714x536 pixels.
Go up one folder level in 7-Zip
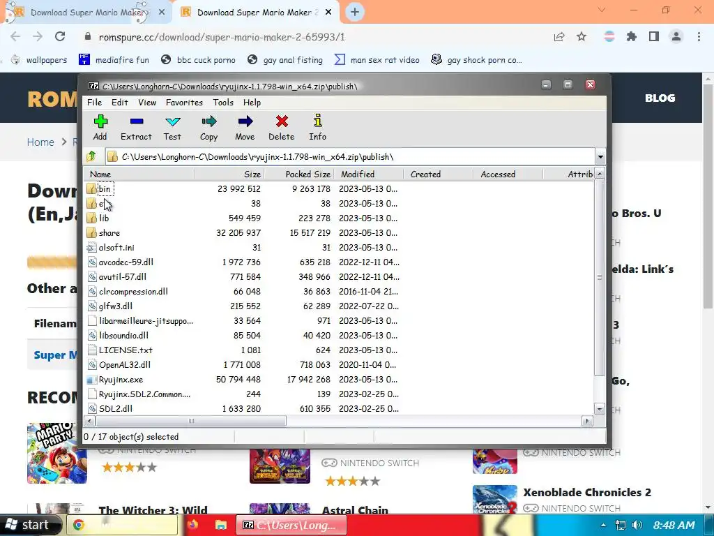91,157
